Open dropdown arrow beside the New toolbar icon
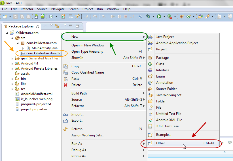Screen dimensions: 233x161 (x=10, y=16)
